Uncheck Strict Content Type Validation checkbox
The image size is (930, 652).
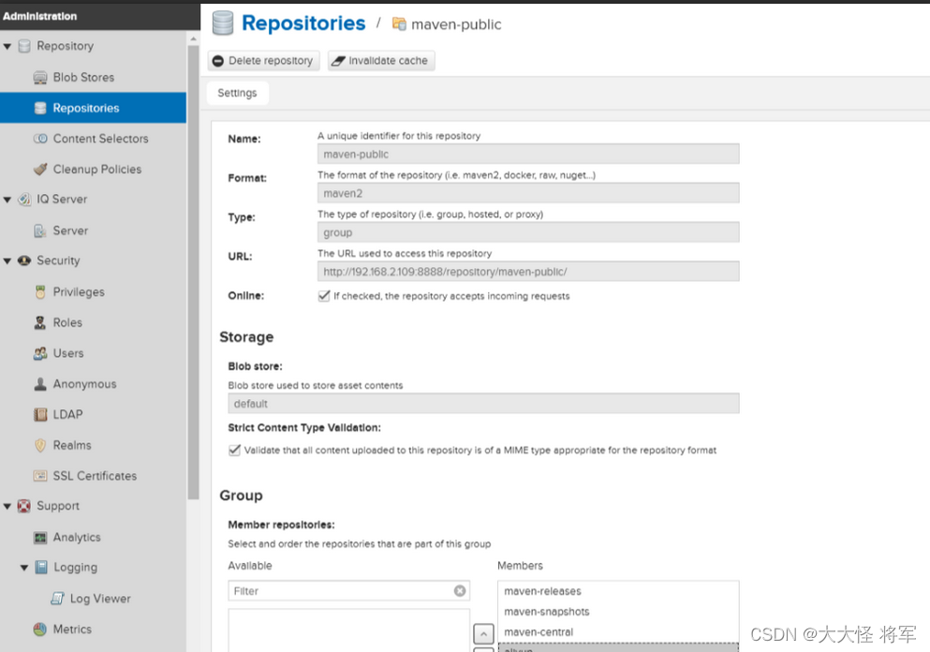(x=234, y=450)
